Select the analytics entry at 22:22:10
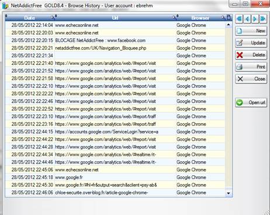270x215 pixels. (115, 86)
